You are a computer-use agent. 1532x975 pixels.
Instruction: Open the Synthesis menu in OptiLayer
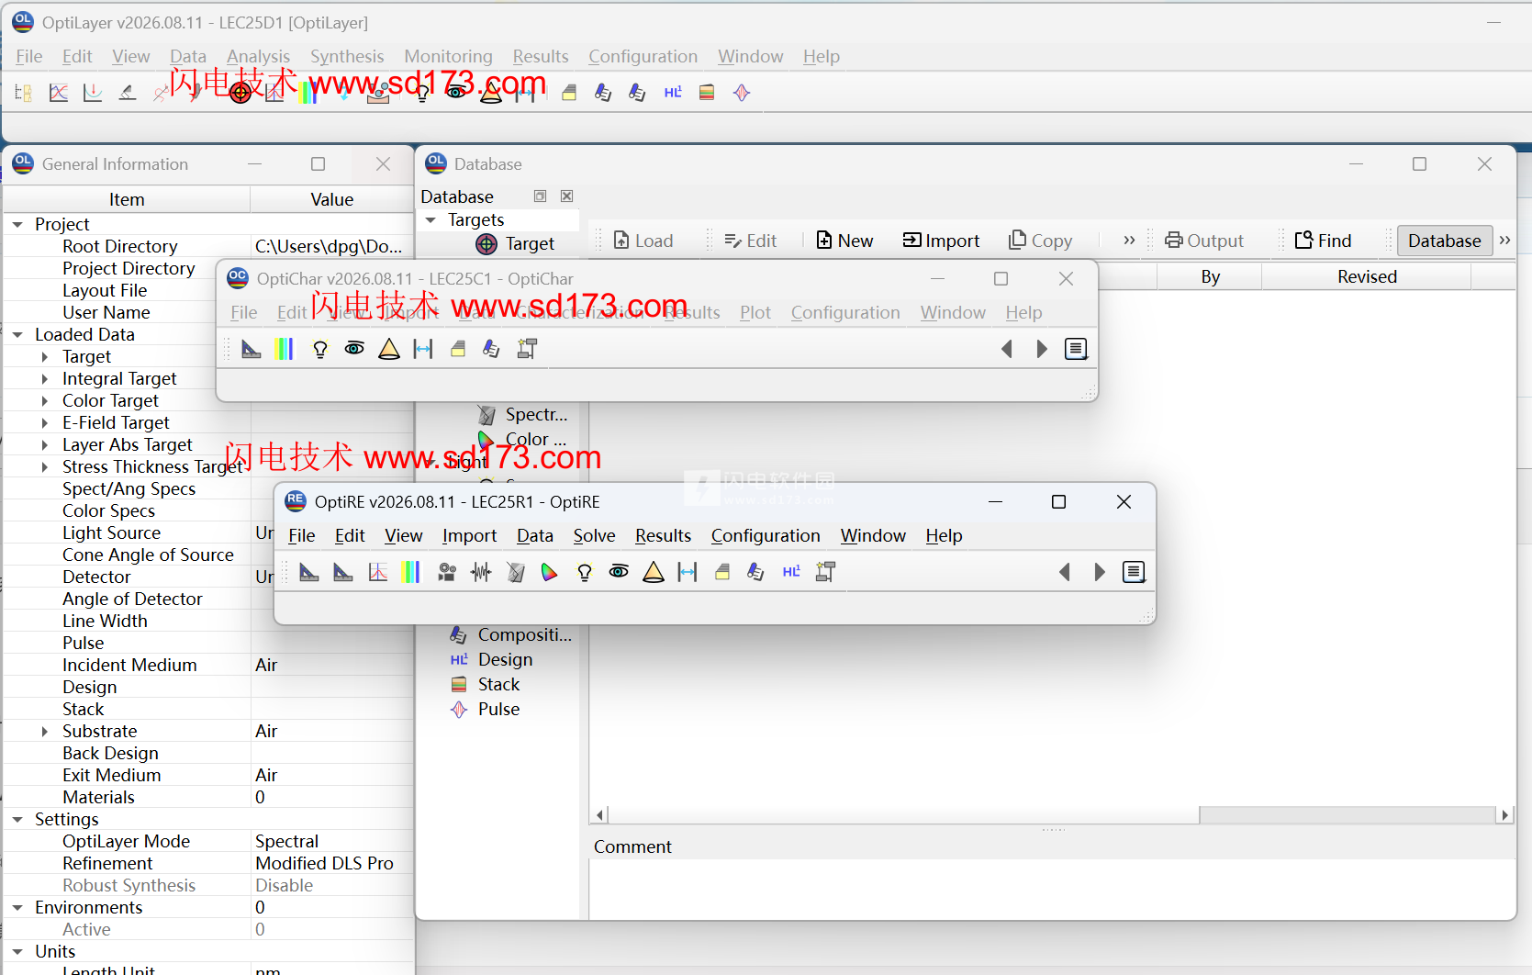(347, 57)
